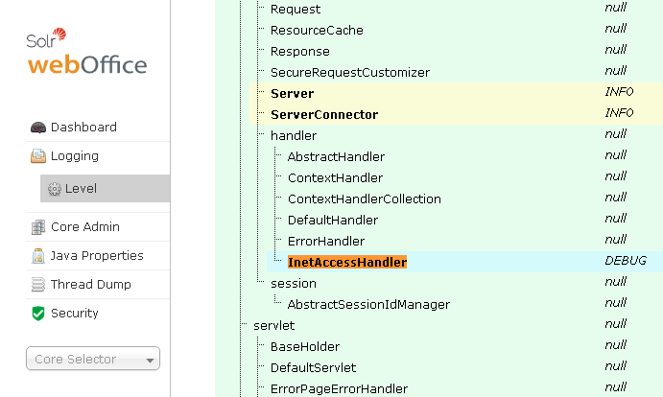Click the Core Admin server icon

[x=38, y=227]
